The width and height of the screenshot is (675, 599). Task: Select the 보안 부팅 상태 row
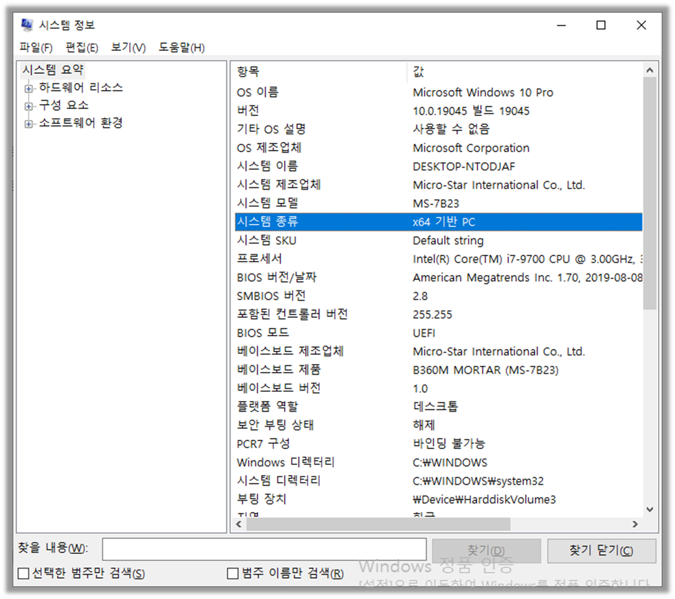tap(439, 426)
